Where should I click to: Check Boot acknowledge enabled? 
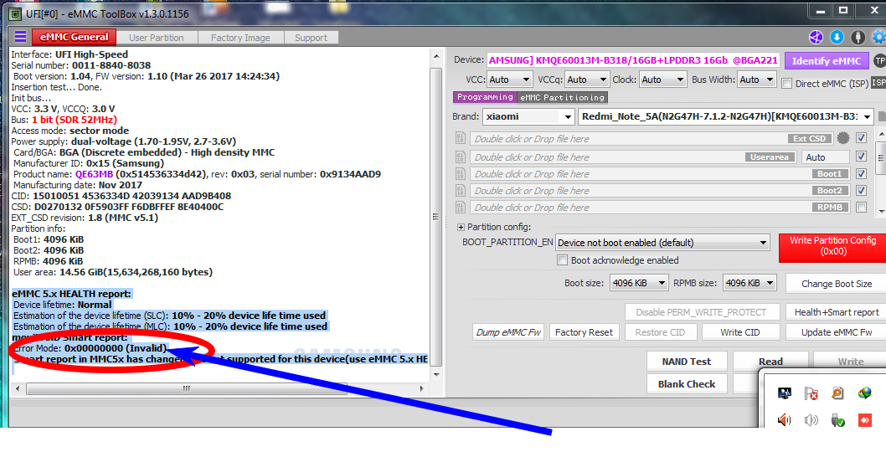point(562,260)
